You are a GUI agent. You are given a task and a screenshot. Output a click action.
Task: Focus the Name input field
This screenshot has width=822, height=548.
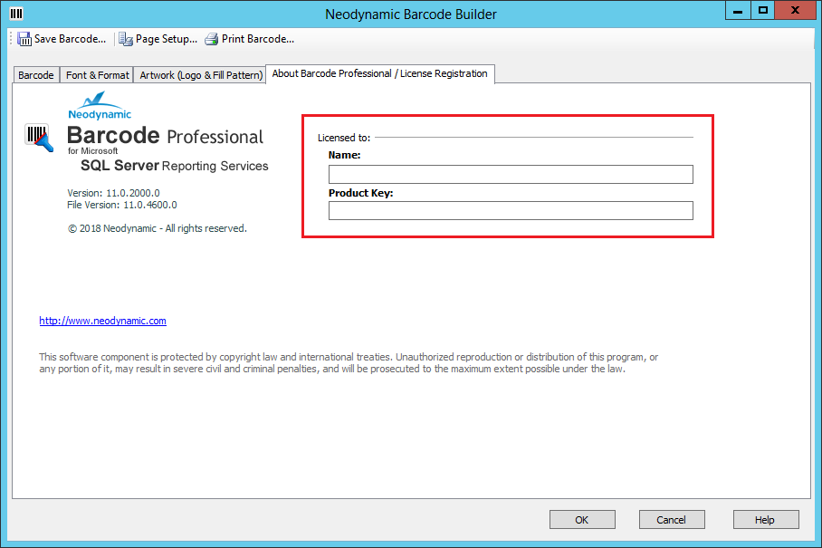[x=511, y=175]
